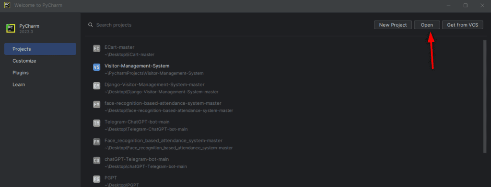Open the Telegram-ChatGPT-bot-main project
The height and width of the screenshot is (187, 491).
(x=137, y=122)
